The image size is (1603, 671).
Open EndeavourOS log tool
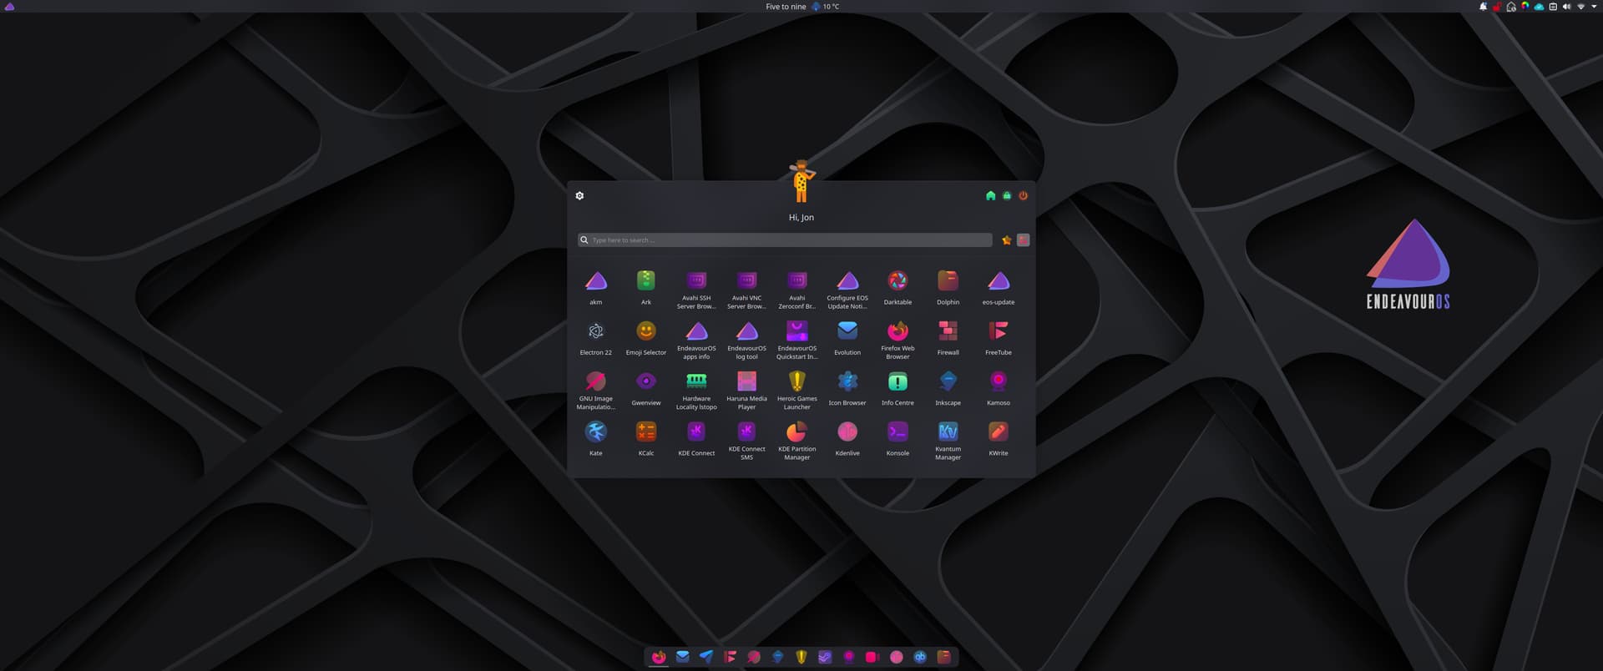[x=746, y=339]
